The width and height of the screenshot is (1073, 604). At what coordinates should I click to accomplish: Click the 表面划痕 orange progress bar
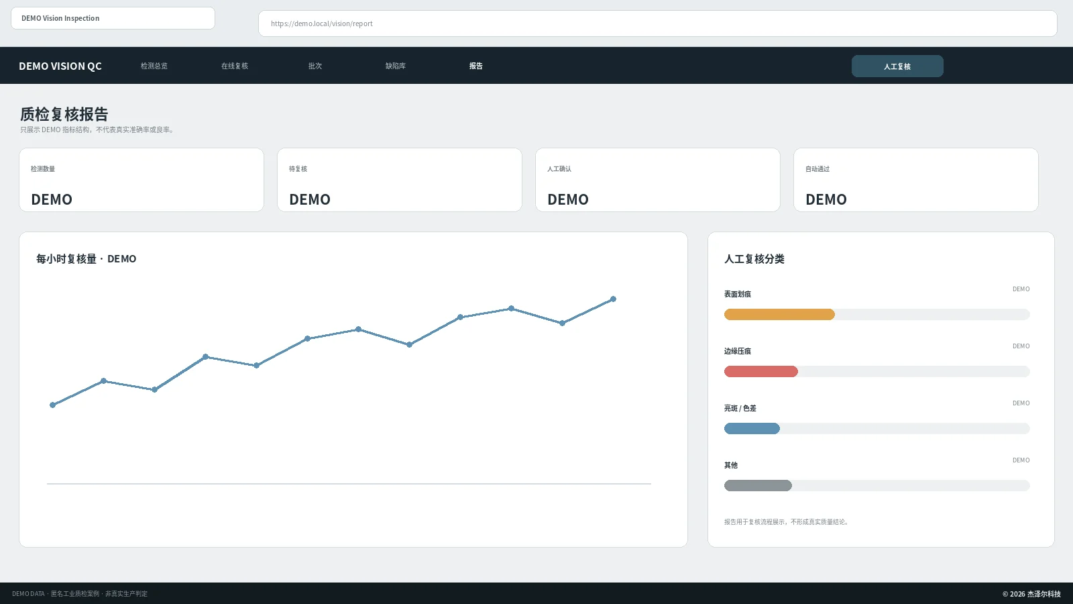click(779, 314)
